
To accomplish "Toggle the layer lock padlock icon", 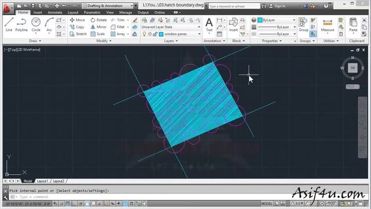I will [155, 34].
